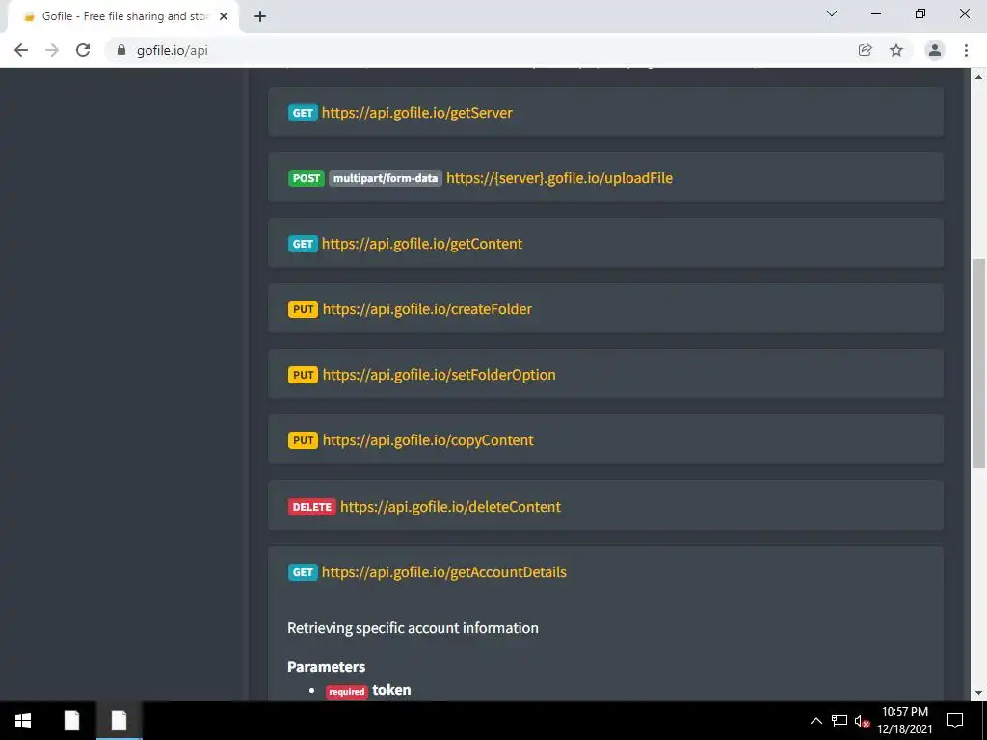Open network status tray icon

click(x=840, y=721)
